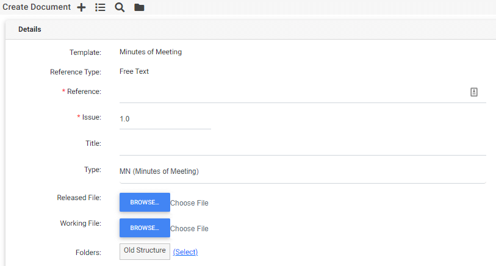Click the Issue field showing 1.0
Screen dimensions: 496x266
(165, 119)
